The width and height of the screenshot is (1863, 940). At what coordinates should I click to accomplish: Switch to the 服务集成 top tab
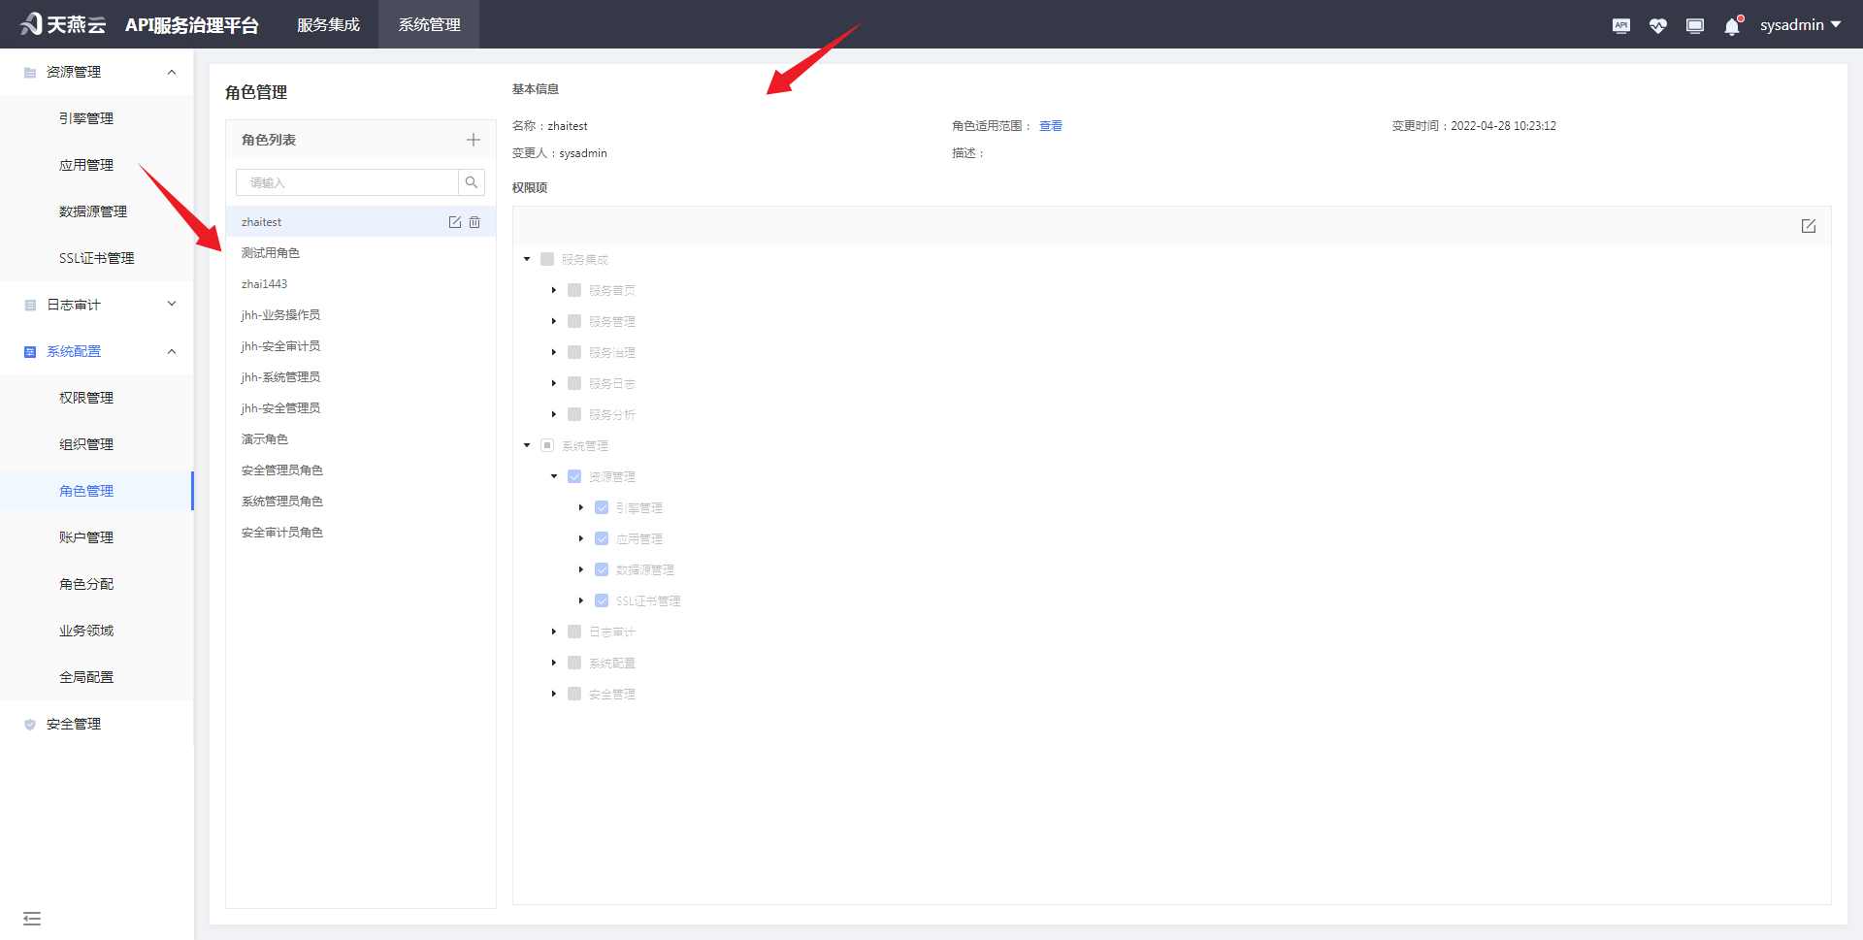tap(328, 25)
